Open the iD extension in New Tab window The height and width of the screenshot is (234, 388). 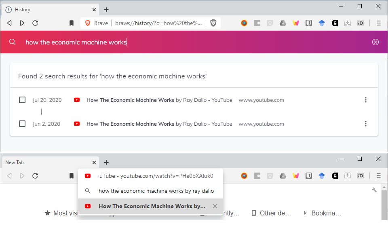coord(361,176)
